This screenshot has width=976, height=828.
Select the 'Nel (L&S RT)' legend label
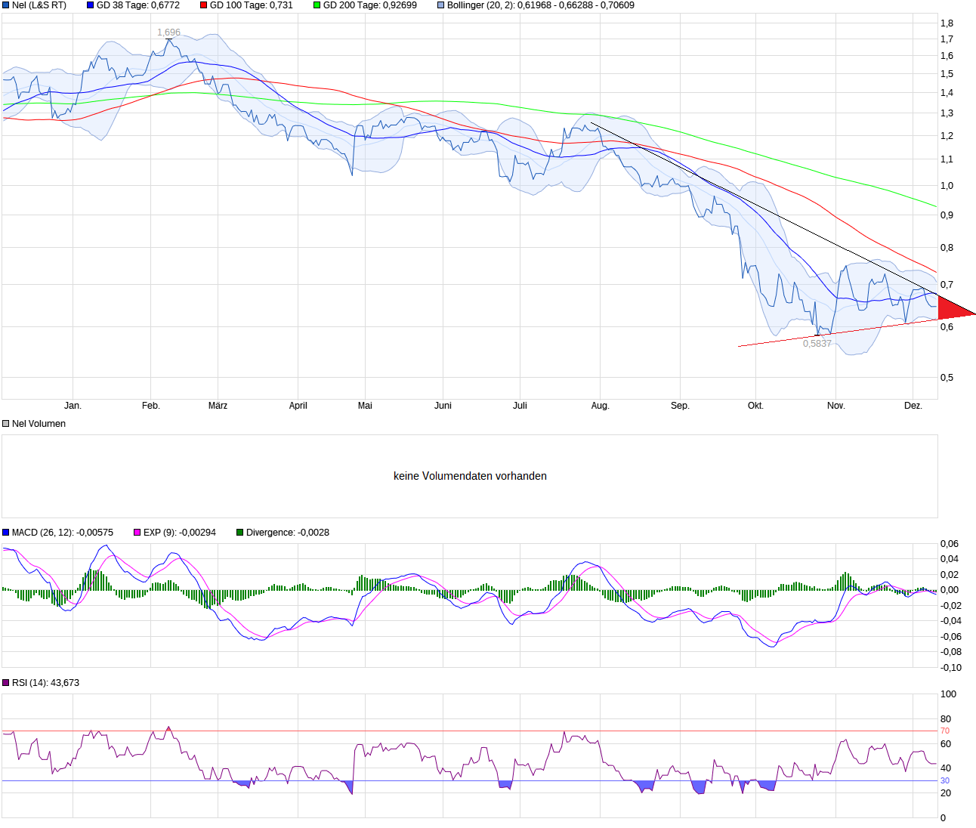click(39, 5)
